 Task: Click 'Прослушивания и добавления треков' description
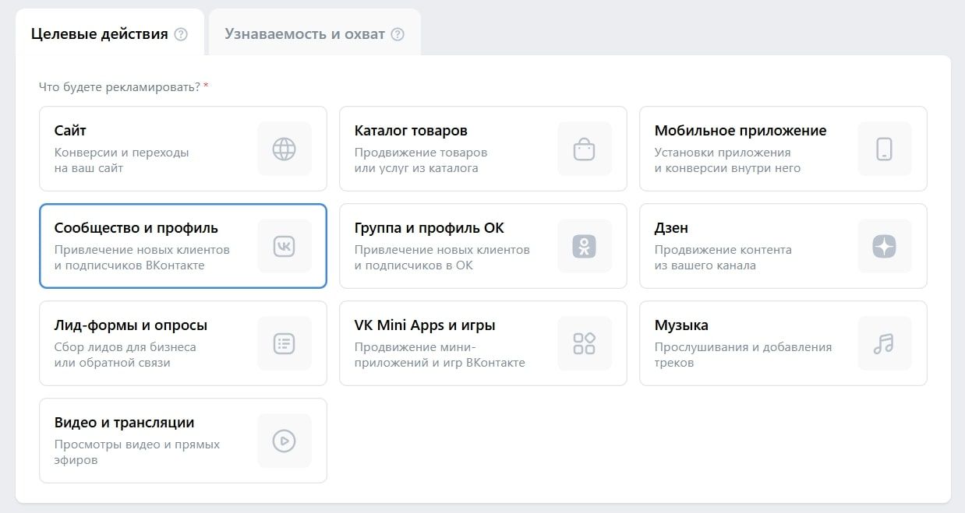pos(743,355)
